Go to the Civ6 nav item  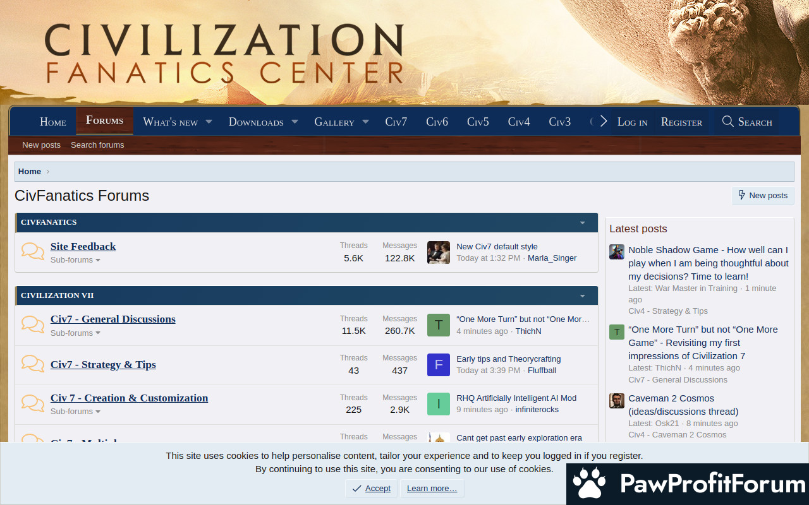click(x=437, y=122)
